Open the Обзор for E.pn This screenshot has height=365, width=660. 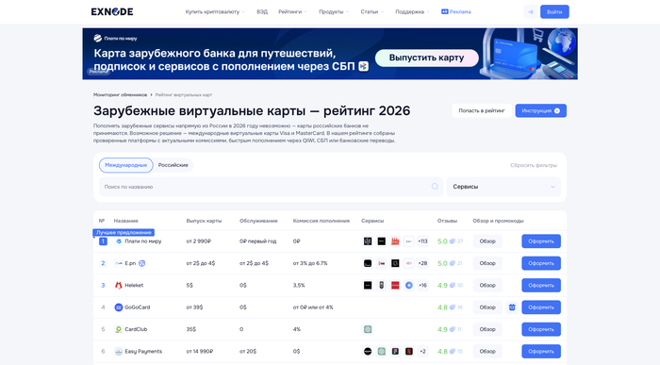487,263
